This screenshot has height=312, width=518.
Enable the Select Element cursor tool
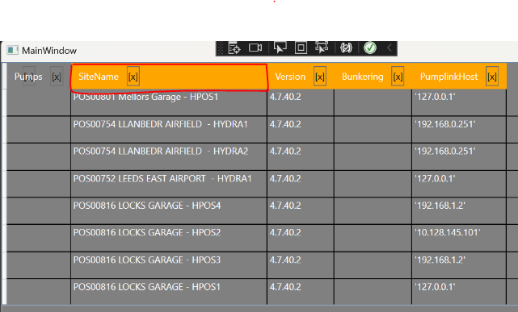pos(280,48)
